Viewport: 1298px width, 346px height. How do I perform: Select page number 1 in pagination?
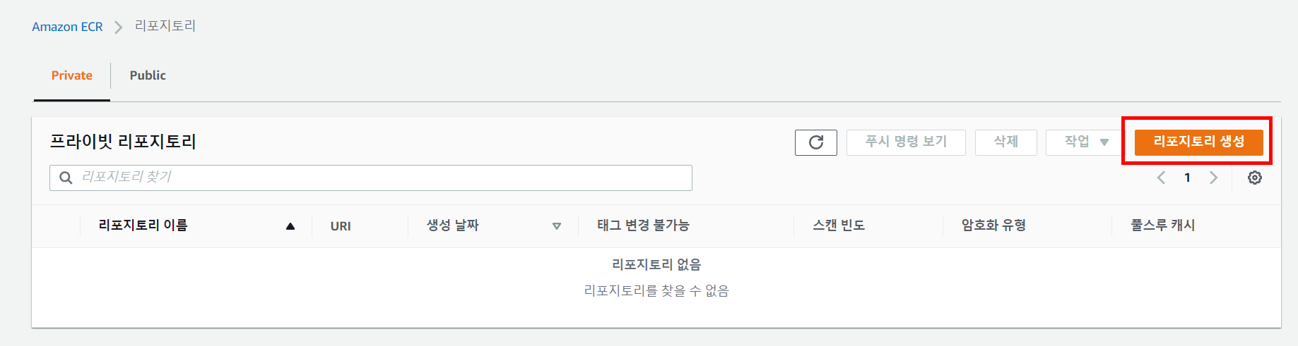coord(1187,178)
